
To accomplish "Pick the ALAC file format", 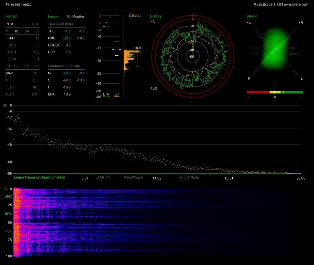I will click(x=10, y=94).
